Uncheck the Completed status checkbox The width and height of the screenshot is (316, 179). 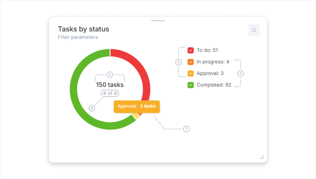pyautogui.click(x=191, y=85)
